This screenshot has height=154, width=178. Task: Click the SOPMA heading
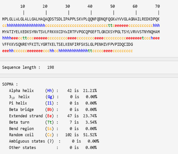[x=10, y=84]
